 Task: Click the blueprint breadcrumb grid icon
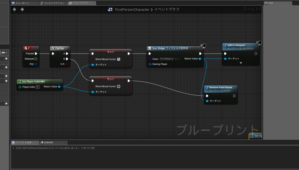point(110,10)
